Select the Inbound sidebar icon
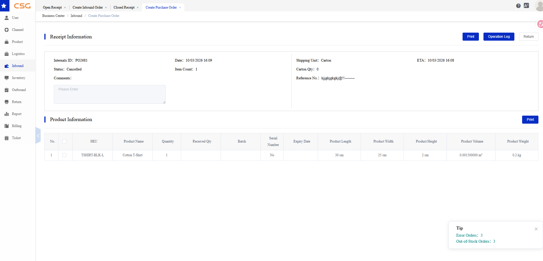543x261 pixels. tap(7, 66)
